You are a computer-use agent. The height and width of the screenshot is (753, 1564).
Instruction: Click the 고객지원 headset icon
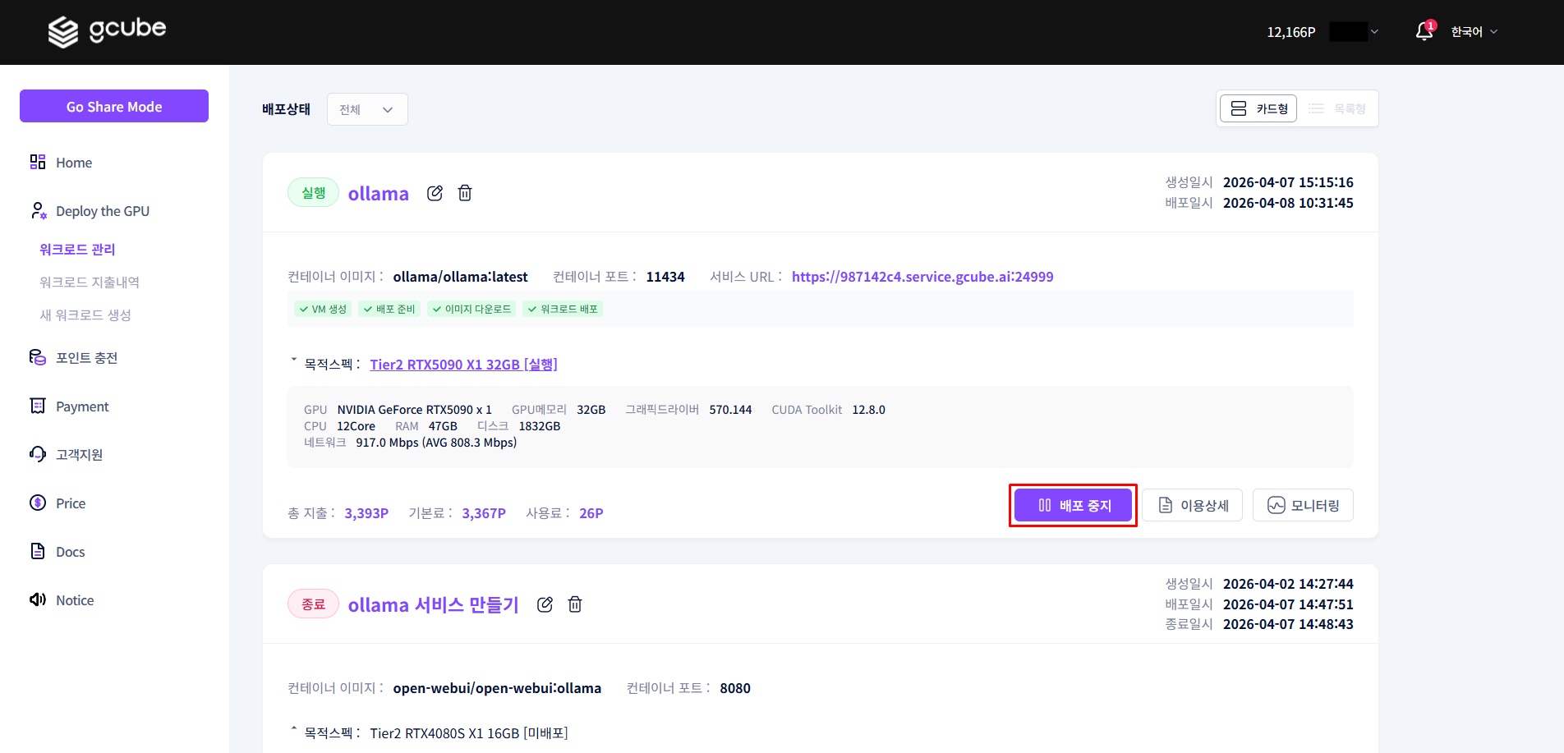[x=38, y=454]
